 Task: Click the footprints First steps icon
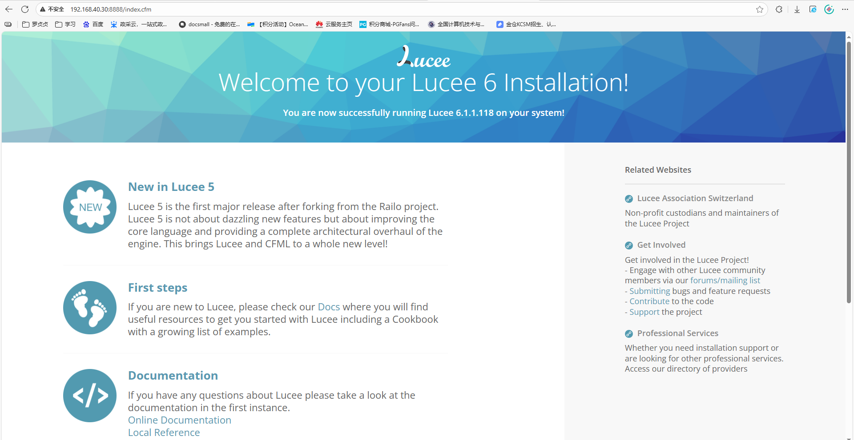90,308
